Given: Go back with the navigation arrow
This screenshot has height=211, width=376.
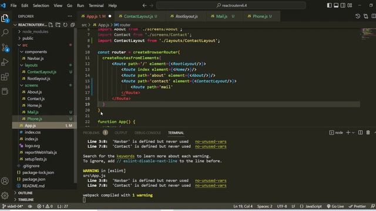Looking at the screenshot, I should pyautogui.click(x=145, y=5).
